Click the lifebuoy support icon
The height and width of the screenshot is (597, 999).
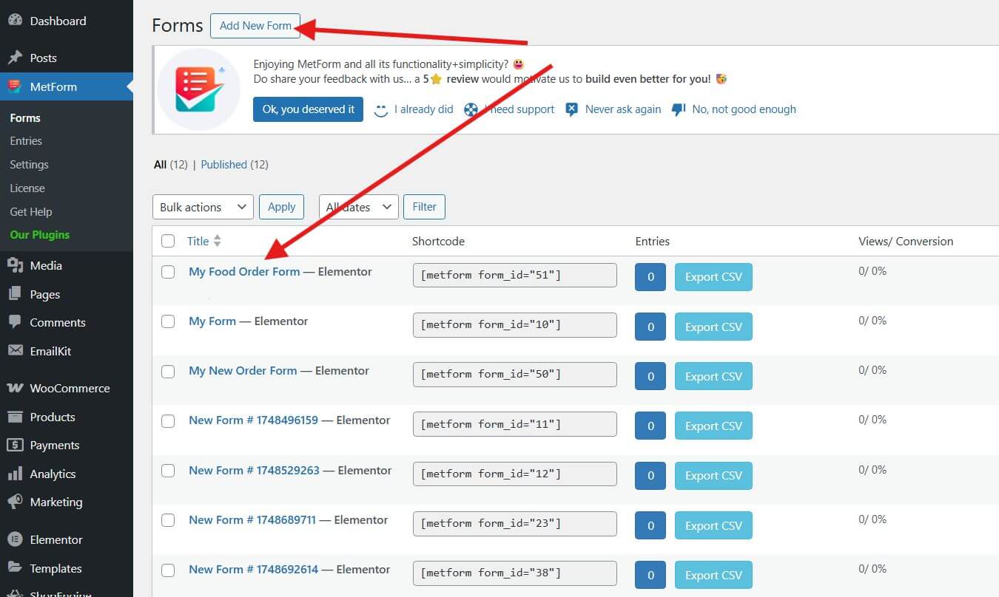click(471, 109)
